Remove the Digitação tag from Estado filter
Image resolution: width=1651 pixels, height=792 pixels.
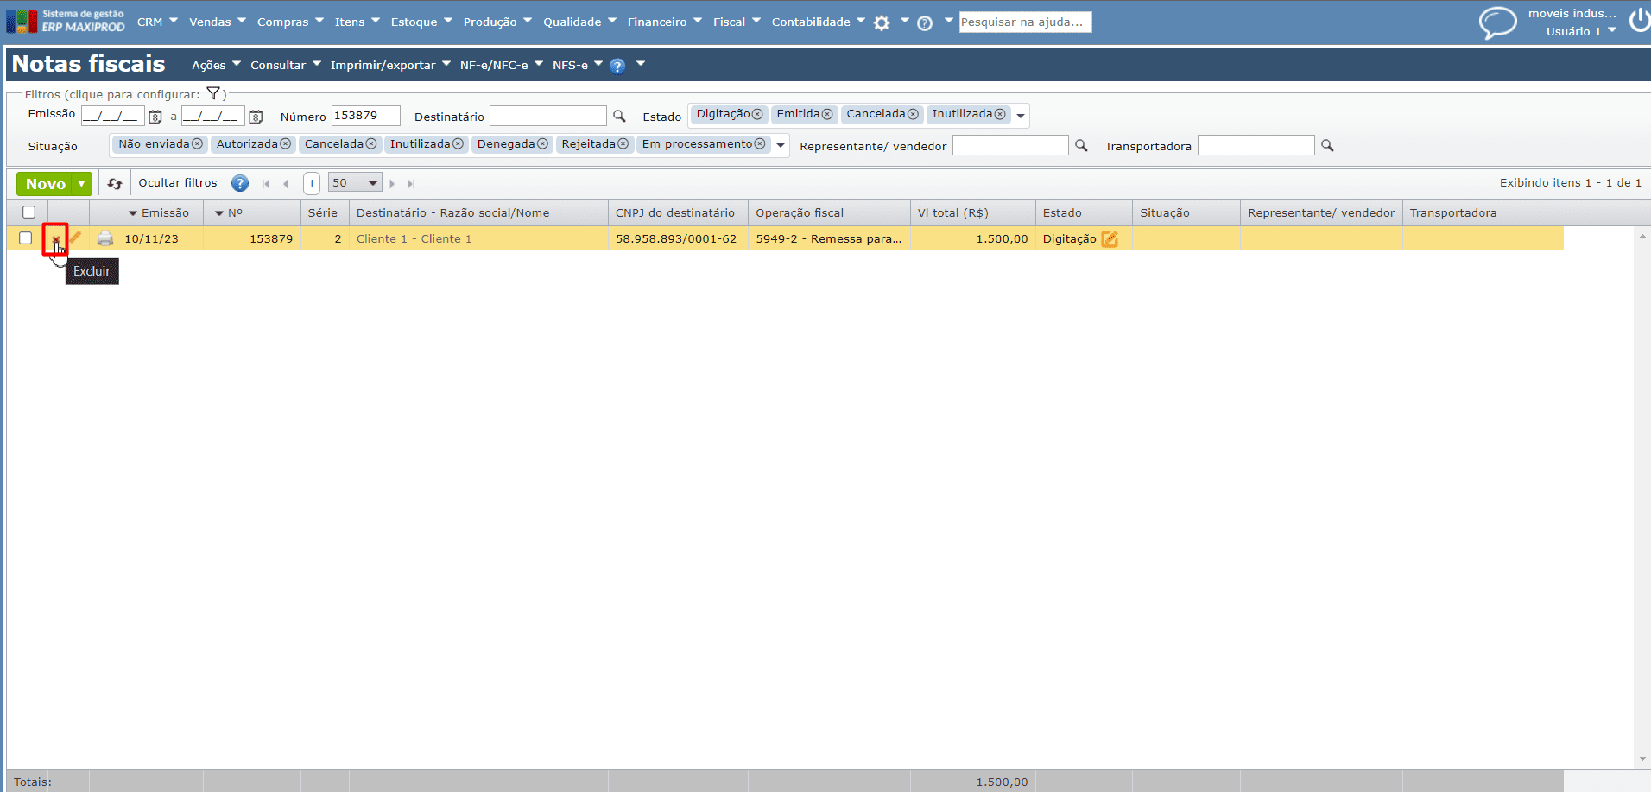point(757,114)
